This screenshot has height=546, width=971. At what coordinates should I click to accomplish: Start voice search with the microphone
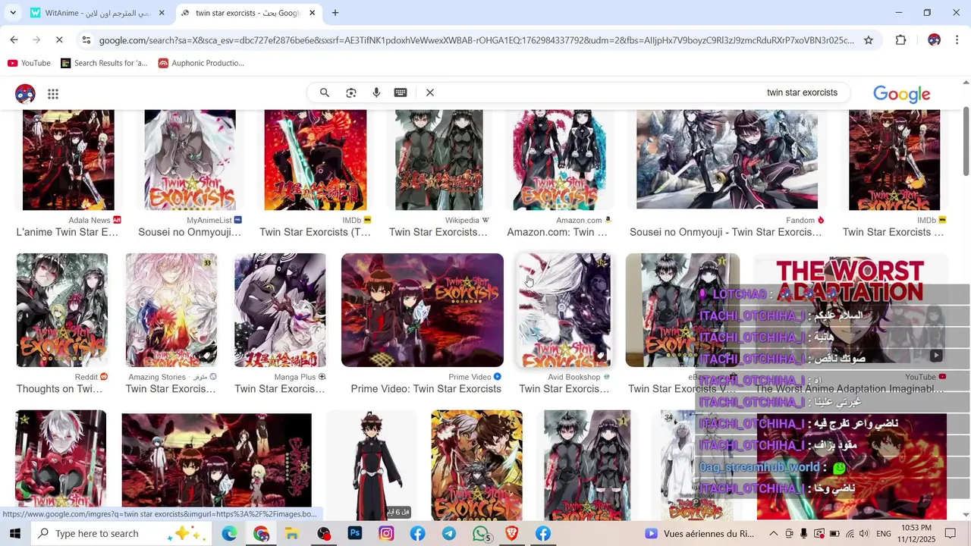pos(376,93)
